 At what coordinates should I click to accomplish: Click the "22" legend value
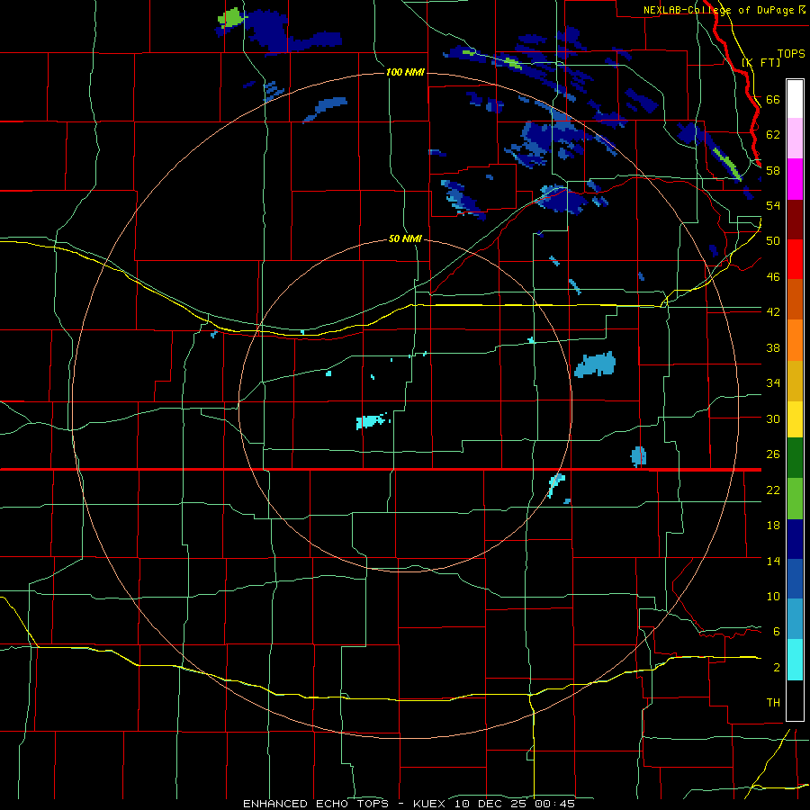[773, 490]
